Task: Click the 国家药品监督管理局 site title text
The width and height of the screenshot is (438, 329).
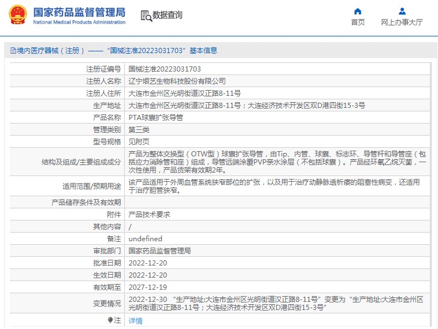Action: coord(79,12)
